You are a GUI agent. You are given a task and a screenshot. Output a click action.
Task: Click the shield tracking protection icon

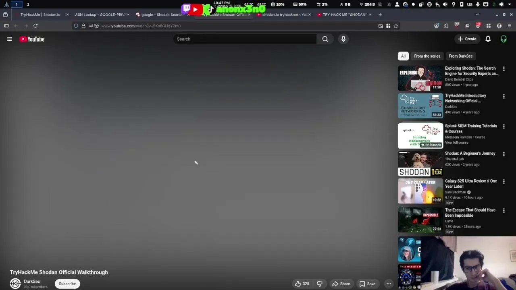coord(76,26)
